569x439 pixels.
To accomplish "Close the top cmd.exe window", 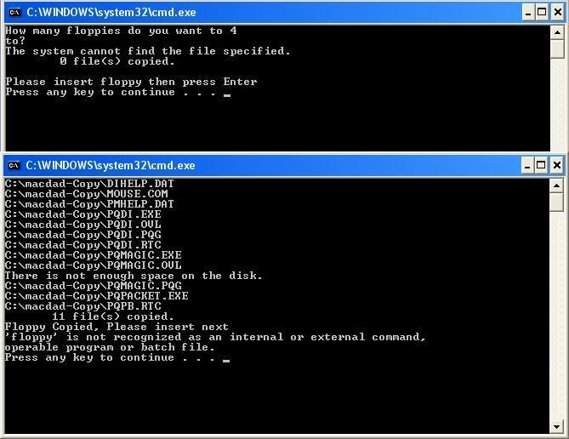I will coord(558,13).
